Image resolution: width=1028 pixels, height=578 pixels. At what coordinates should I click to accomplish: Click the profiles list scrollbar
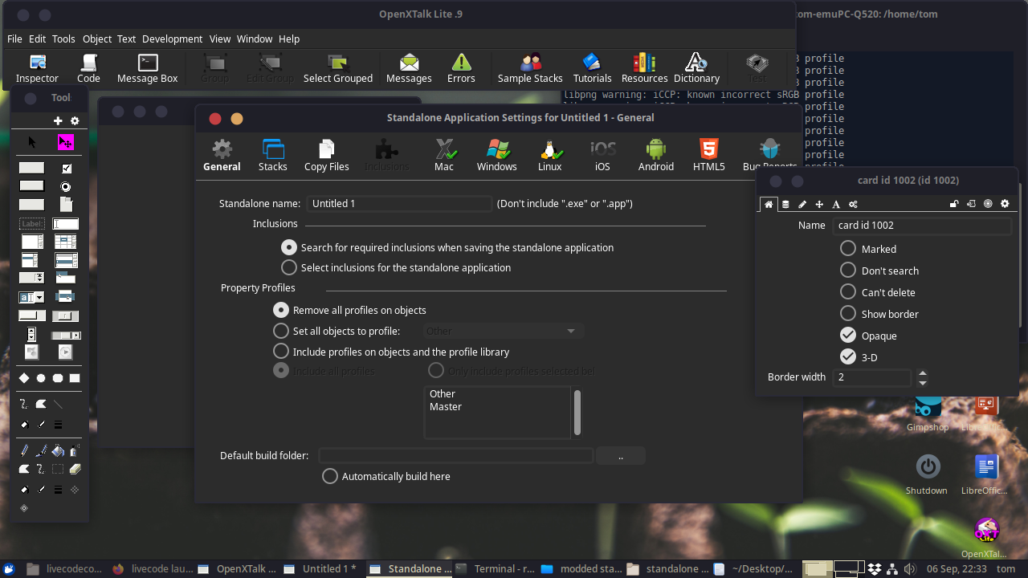pyautogui.click(x=577, y=412)
